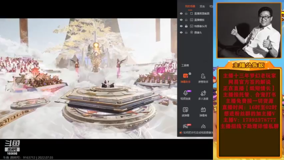The image size is (284, 160).
Task: Click announcement line 主播十三年梦幻老玩家
Action: [x=250, y=76]
